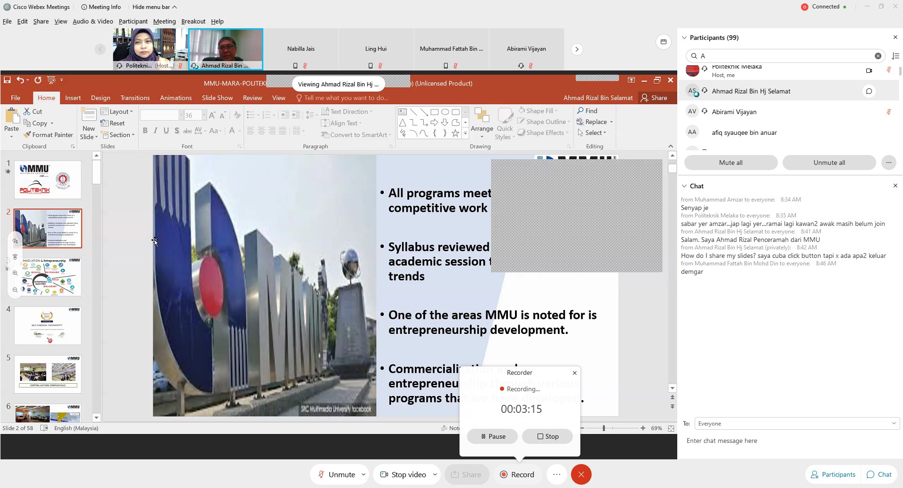Open the Webex Breakout menu
The height and width of the screenshot is (488, 903).
(193, 21)
